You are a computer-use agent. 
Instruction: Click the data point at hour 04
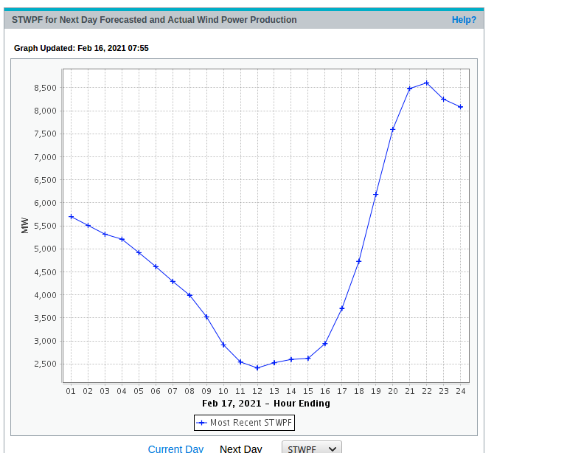(122, 239)
